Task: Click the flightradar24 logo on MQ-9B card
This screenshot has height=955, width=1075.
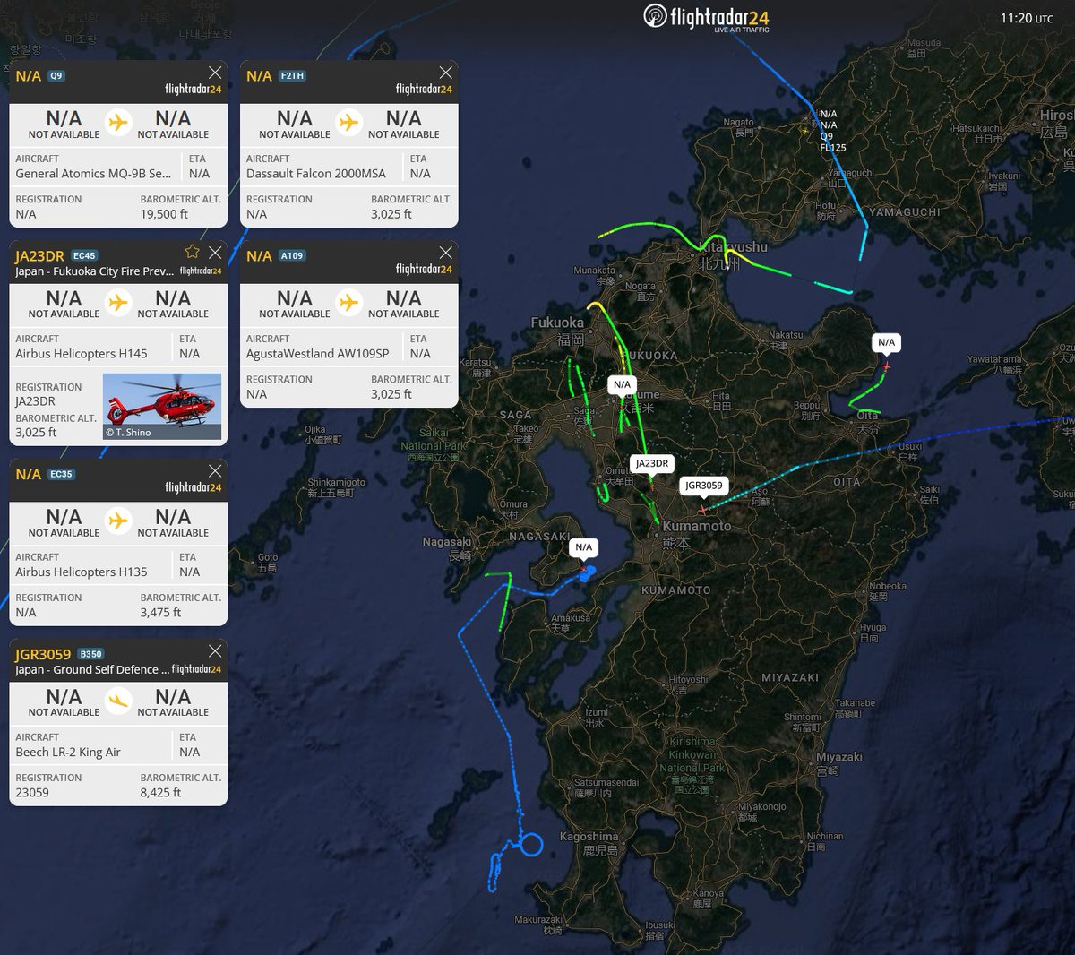Action: (193, 89)
